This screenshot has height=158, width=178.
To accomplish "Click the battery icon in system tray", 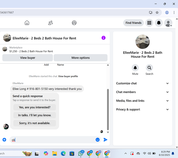I will [154, 153].
